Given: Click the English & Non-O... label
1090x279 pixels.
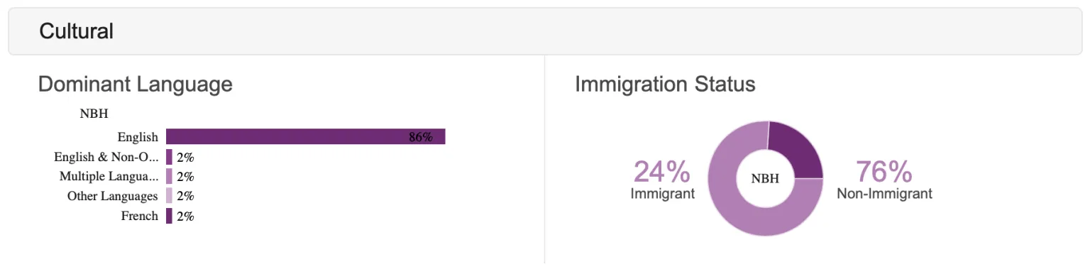Looking at the screenshot, I should [x=106, y=157].
